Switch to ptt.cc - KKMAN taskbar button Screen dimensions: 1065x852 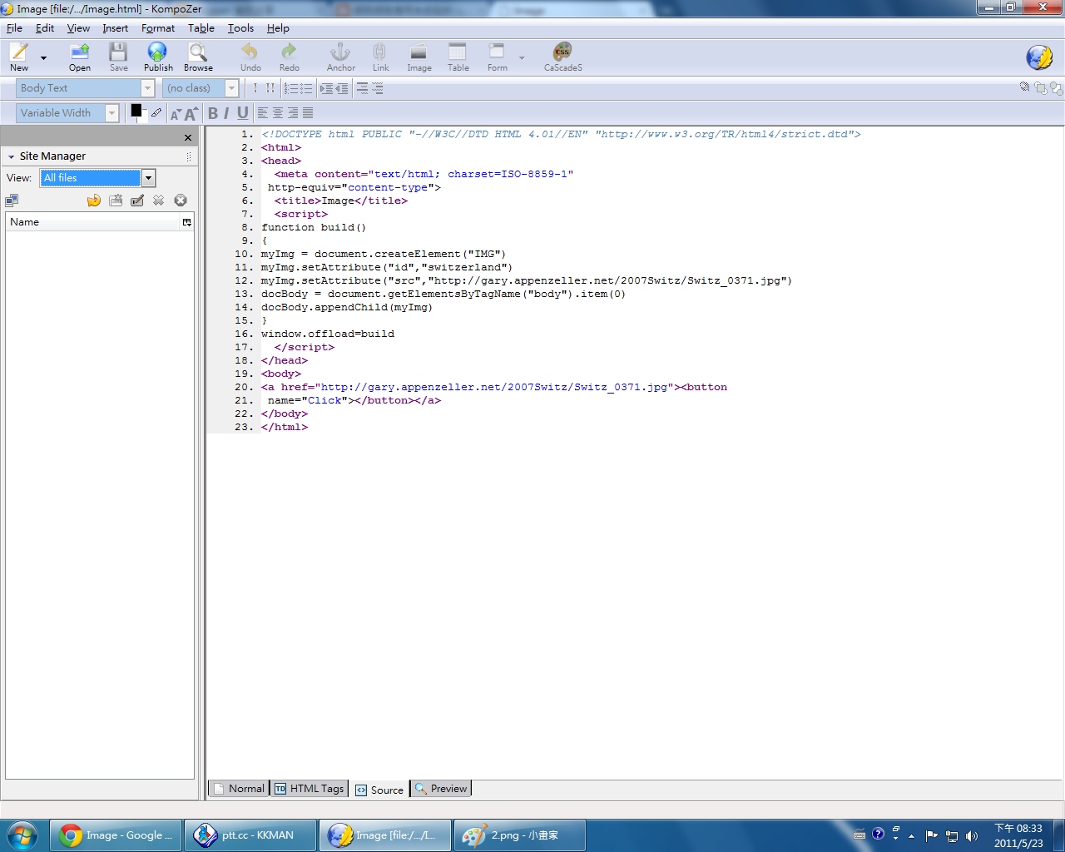[250, 835]
